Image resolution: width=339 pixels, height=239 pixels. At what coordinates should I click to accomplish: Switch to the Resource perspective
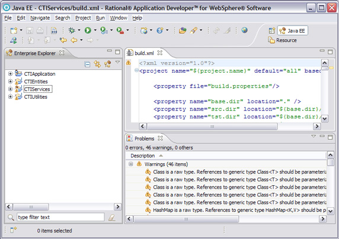point(282,40)
